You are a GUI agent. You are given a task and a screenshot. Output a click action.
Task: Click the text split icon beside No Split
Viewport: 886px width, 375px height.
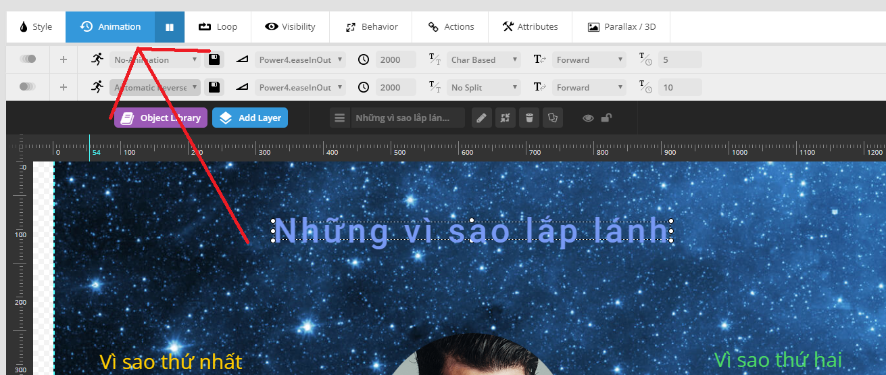coord(435,87)
